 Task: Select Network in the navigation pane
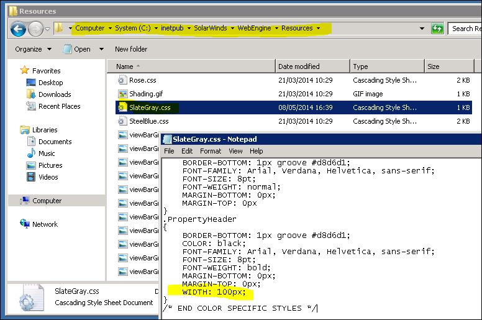tap(45, 224)
